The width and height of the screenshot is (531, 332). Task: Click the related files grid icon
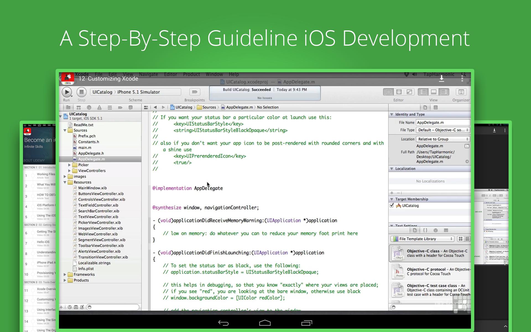point(146,107)
